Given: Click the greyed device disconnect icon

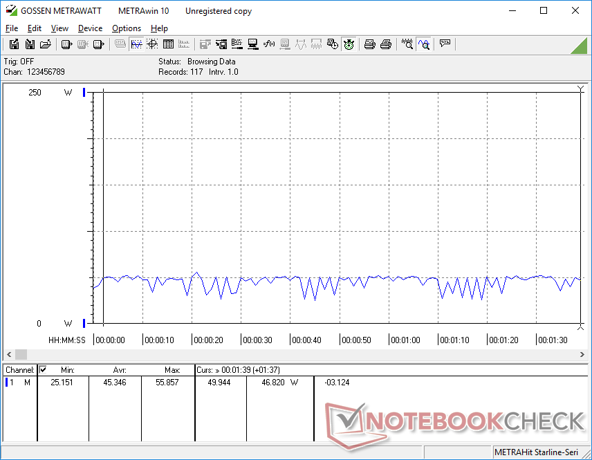Looking at the screenshot, I should tap(83, 44).
